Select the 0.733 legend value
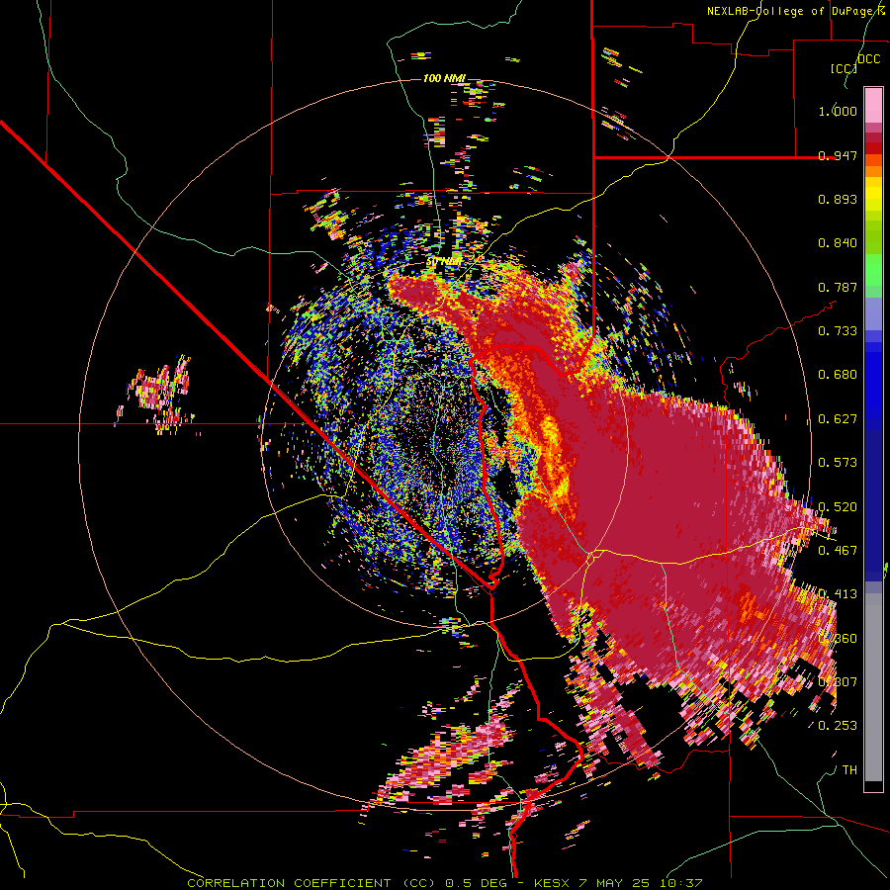Viewport: 890px width, 890px height. pyautogui.click(x=838, y=331)
